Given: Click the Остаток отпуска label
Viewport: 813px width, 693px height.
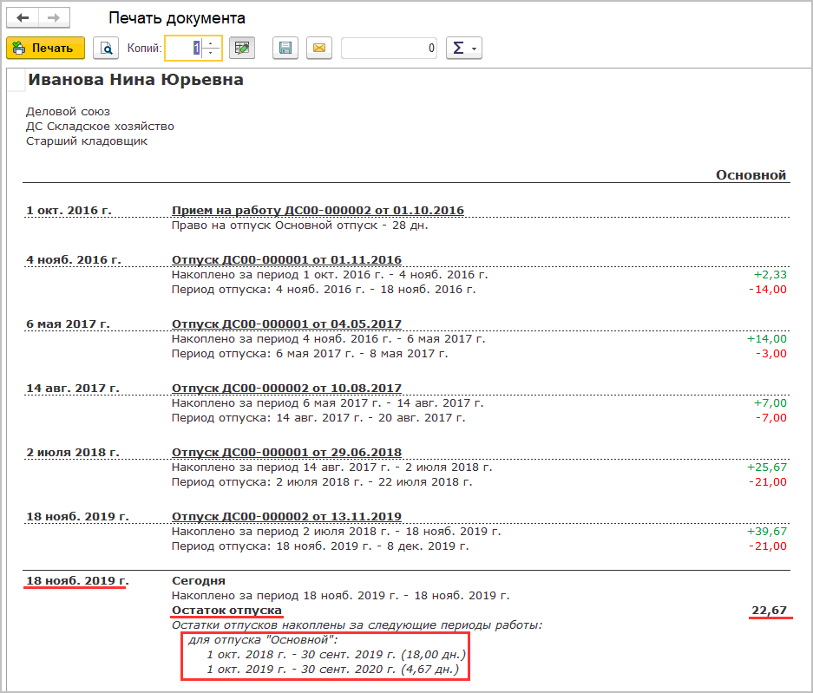Looking at the screenshot, I should point(226,611).
